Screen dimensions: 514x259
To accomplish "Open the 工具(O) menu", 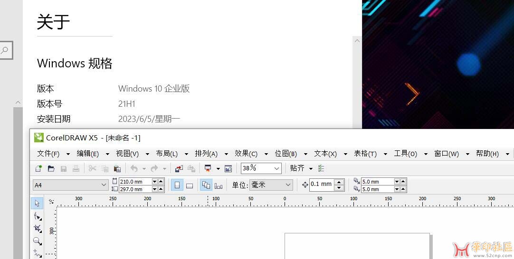I will pos(406,154).
